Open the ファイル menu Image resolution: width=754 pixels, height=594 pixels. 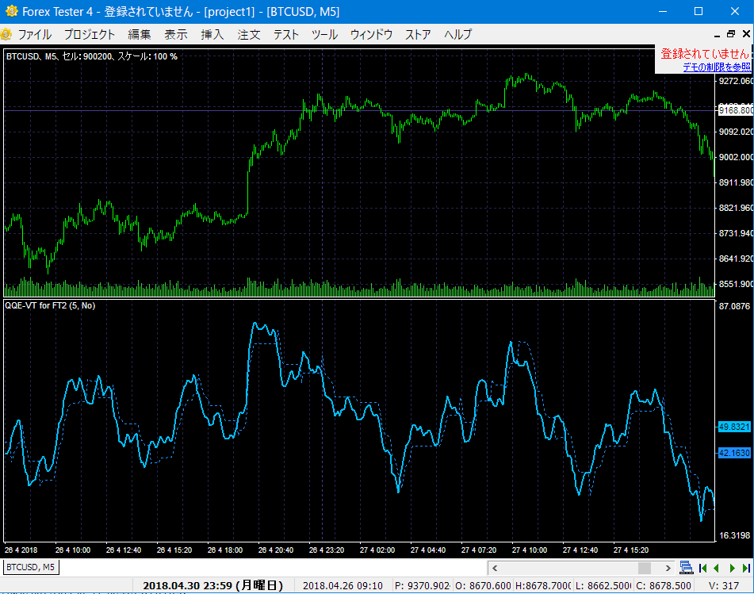click(35, 35)
